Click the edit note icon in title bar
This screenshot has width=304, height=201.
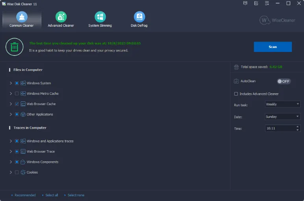point(256,3)
